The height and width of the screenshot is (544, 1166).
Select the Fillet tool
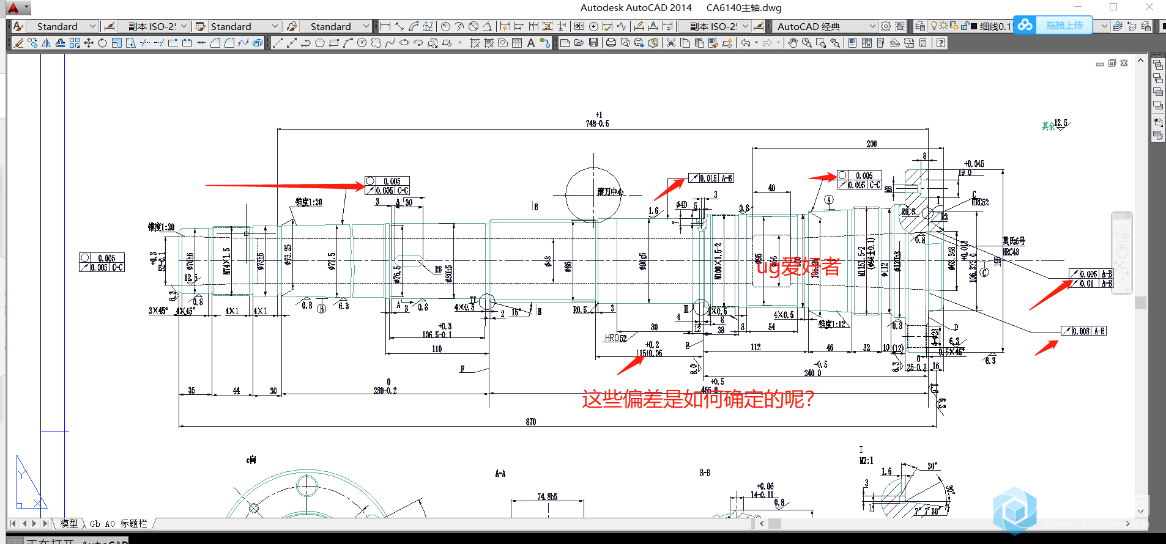pos(229,43)
